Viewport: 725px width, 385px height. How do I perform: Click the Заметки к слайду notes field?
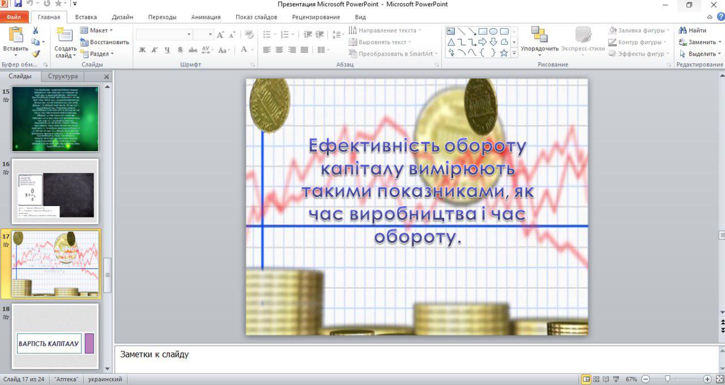(x=416, y=359)
